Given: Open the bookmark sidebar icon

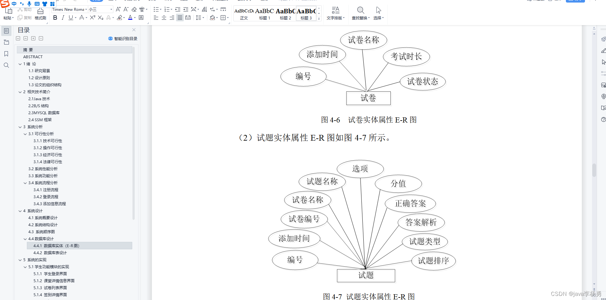Looking at the screenshot, I should [x=6, y=54].
